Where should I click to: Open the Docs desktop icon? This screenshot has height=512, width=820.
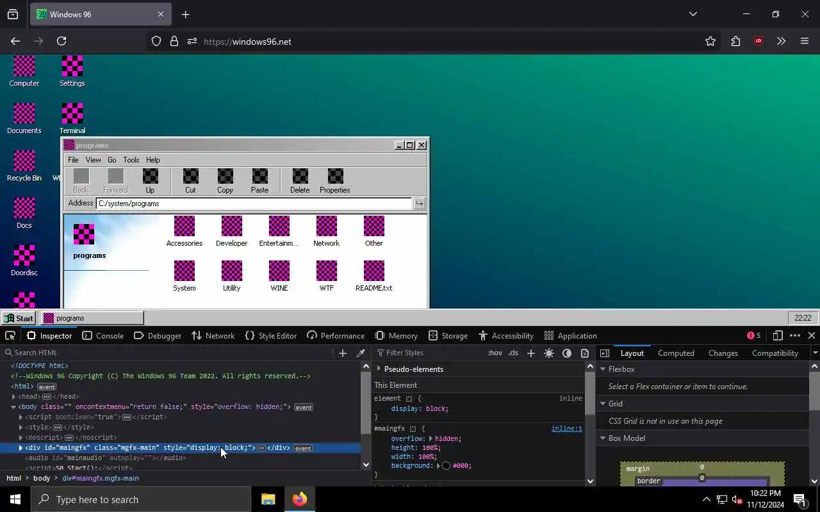pyautogui.click(x=24, y=213)
